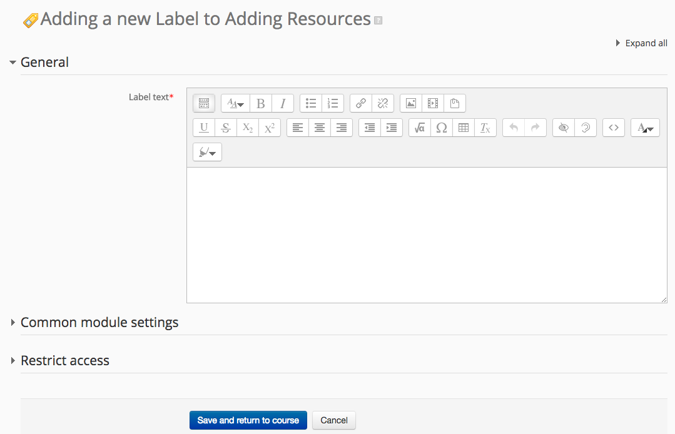Insert a table
This screenshot has height=434, width=675.
pyautogui.click(x=464, y=128)
